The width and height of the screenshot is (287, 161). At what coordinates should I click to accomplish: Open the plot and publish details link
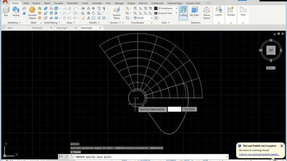(259, 154)
